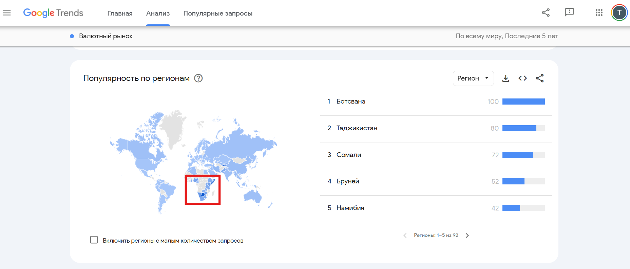Go to previous page of regions
This screenshot has height=269, width=630.
405,236
